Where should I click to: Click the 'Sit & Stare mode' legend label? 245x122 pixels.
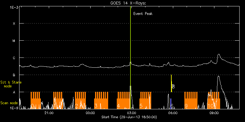[11, 84]
